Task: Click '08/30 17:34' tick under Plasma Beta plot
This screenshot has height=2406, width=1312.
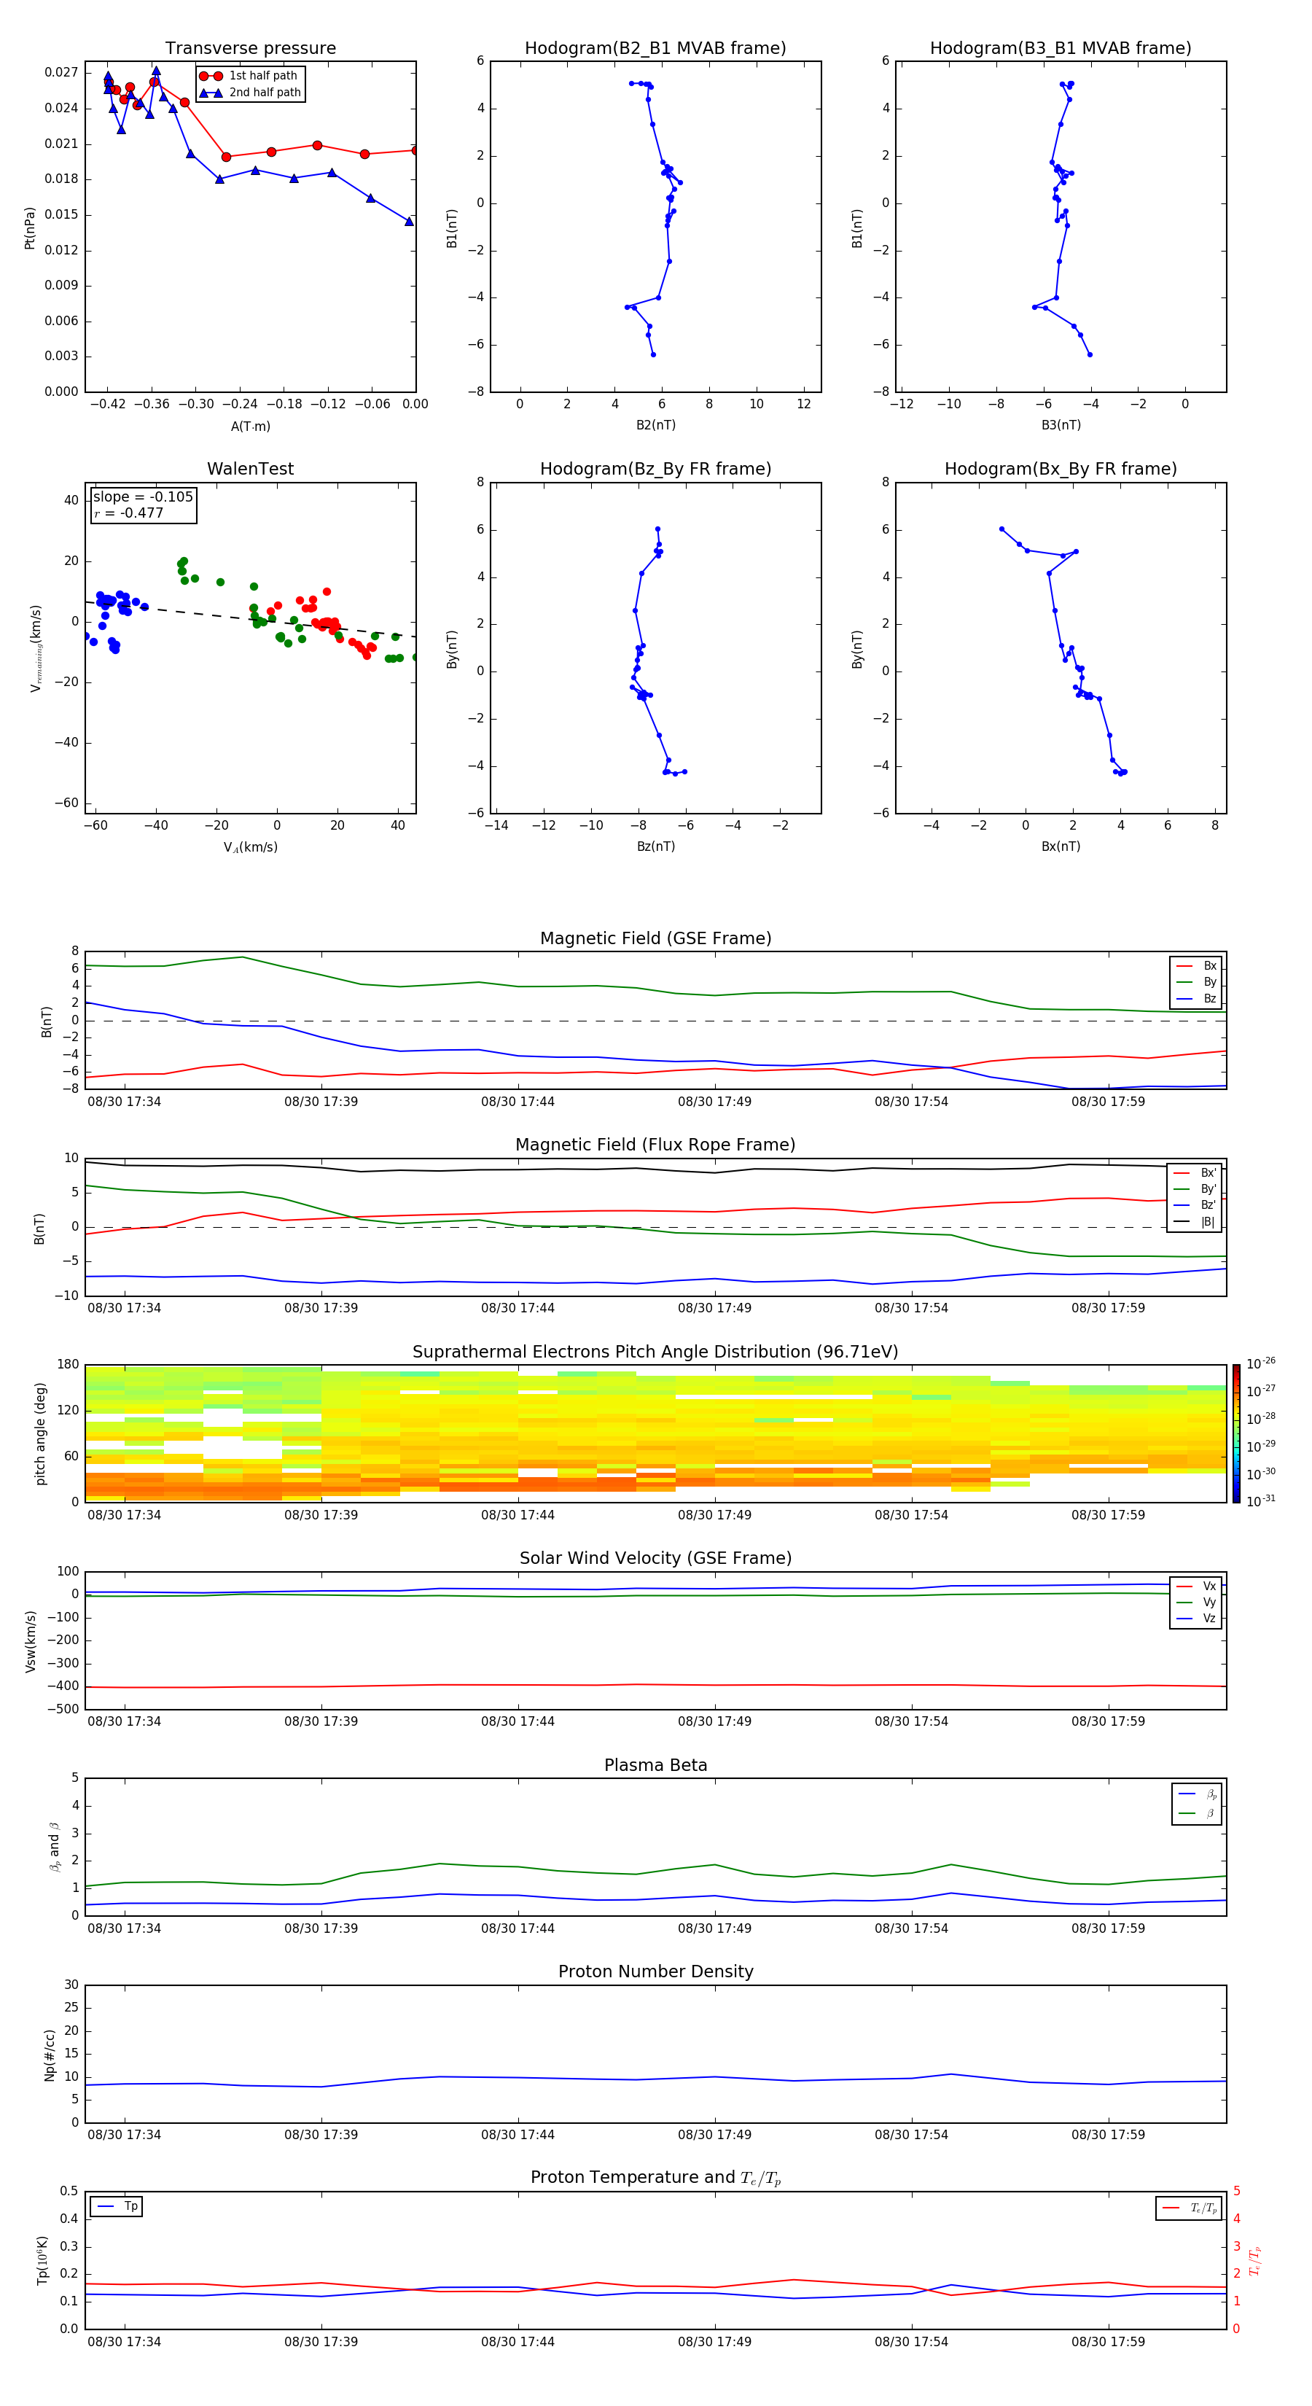Action: coord(124,1928)
